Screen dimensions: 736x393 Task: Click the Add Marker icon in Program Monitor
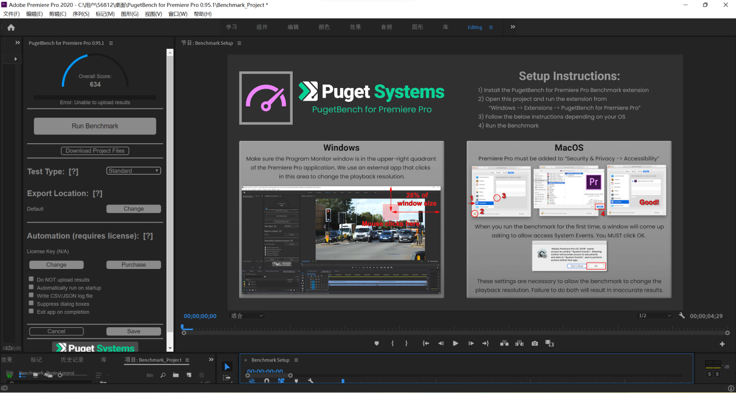click(x=377, y=344)
